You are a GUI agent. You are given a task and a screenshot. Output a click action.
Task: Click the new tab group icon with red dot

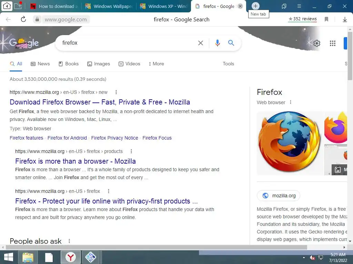(18, 5)
